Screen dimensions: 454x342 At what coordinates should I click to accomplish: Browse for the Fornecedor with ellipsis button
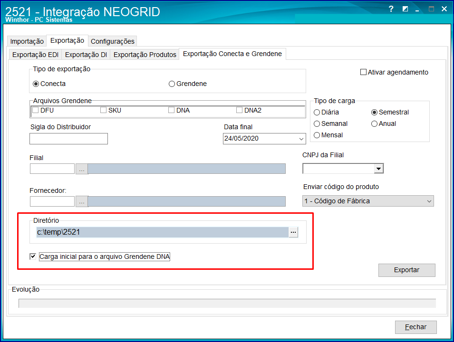click(x=82, y=201)
